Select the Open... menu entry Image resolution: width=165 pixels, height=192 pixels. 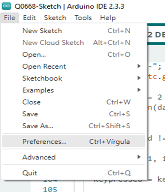73,55
